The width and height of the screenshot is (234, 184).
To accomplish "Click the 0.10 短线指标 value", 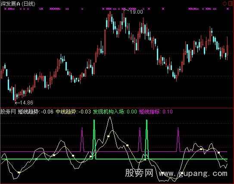I will [168, 112].
